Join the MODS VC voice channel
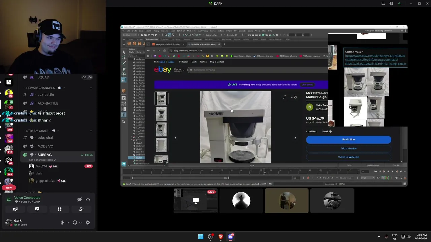 click(x=45, y=146)
